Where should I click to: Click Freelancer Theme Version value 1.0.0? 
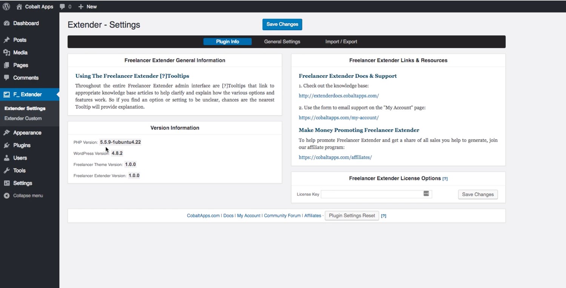[131, 165]
